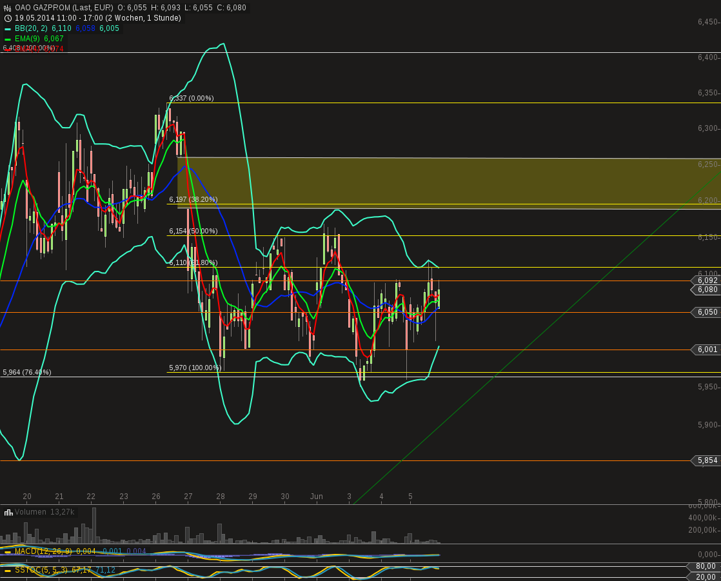
Task: Click the 400,00k volume axis label
Action: coord(703,518)
